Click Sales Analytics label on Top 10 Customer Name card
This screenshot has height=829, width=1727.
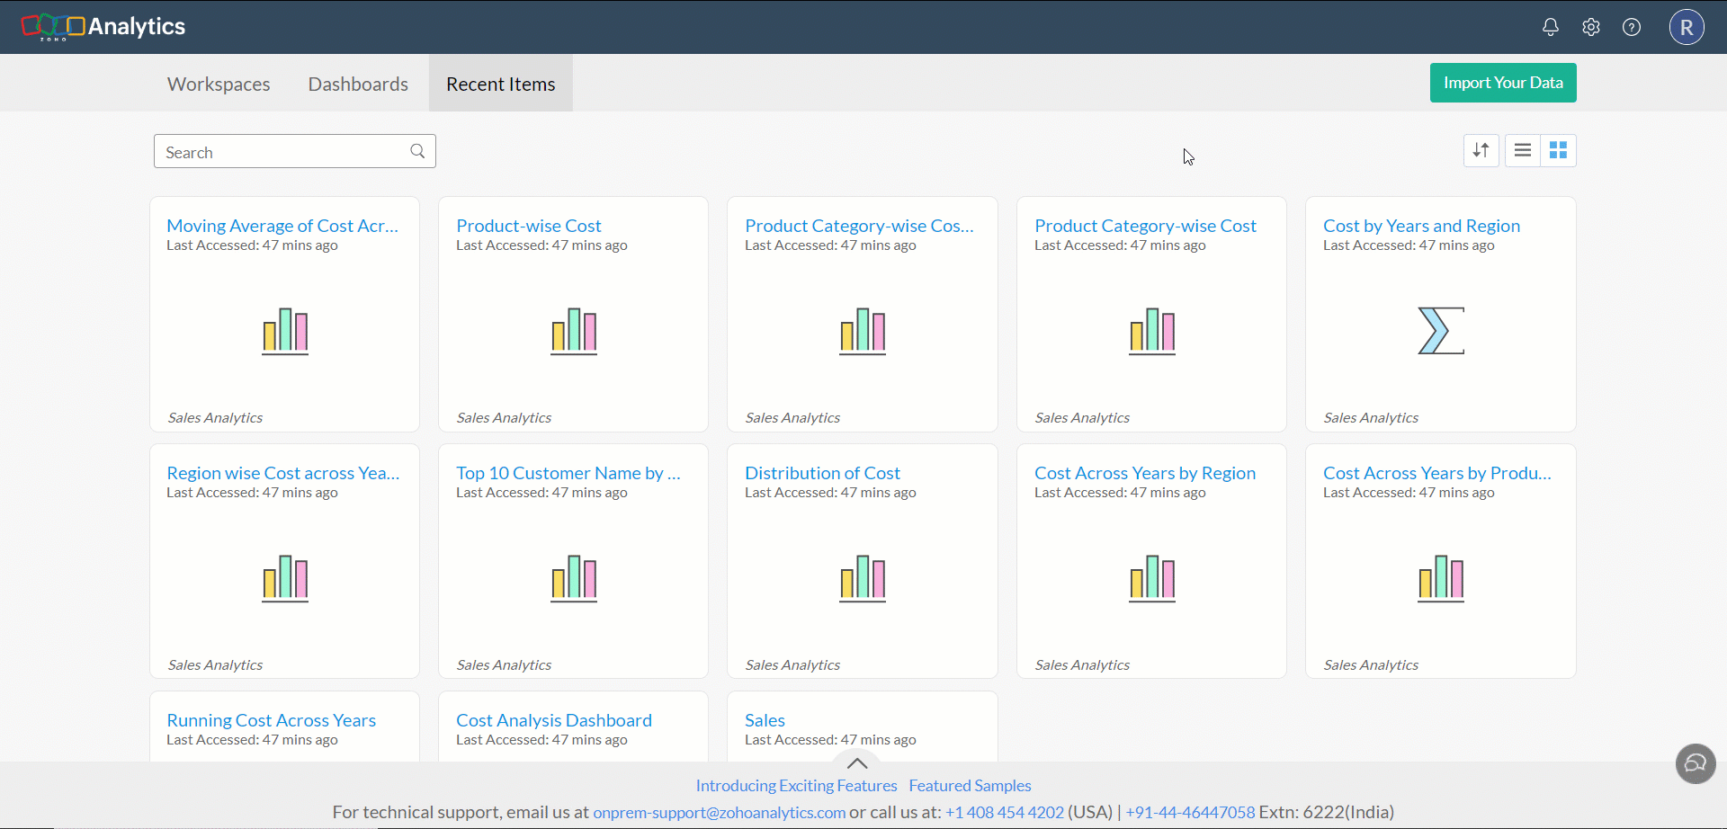tap(504, 664)
